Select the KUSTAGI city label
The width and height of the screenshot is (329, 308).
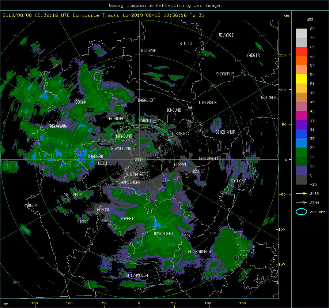click(x=183, y=134)
